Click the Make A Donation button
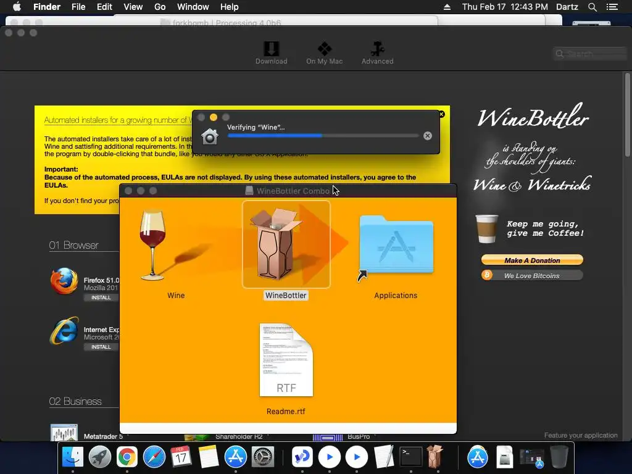 [x=532, y=260]
